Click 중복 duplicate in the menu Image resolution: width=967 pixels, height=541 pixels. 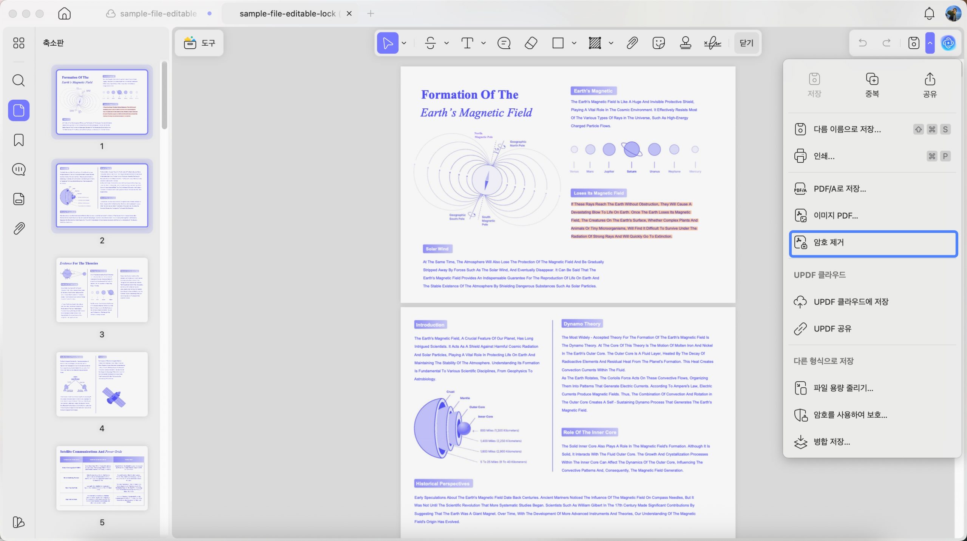tap(872, 85)
